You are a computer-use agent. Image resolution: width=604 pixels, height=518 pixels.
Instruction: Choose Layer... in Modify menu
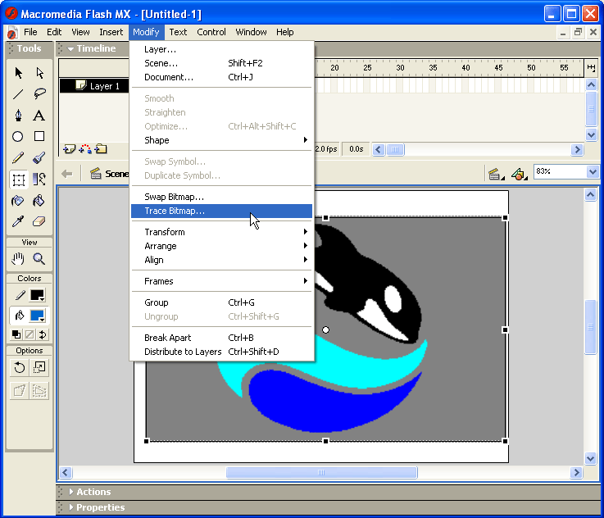pyautogui.click(x=221, y=49)
